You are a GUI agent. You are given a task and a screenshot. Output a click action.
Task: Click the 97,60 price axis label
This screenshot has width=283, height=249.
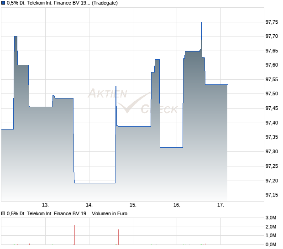click(x=272, y=65)
